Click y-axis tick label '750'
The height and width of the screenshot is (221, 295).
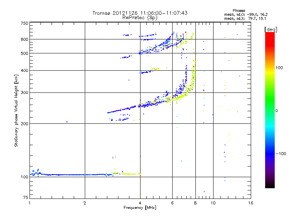pos(24,23)
